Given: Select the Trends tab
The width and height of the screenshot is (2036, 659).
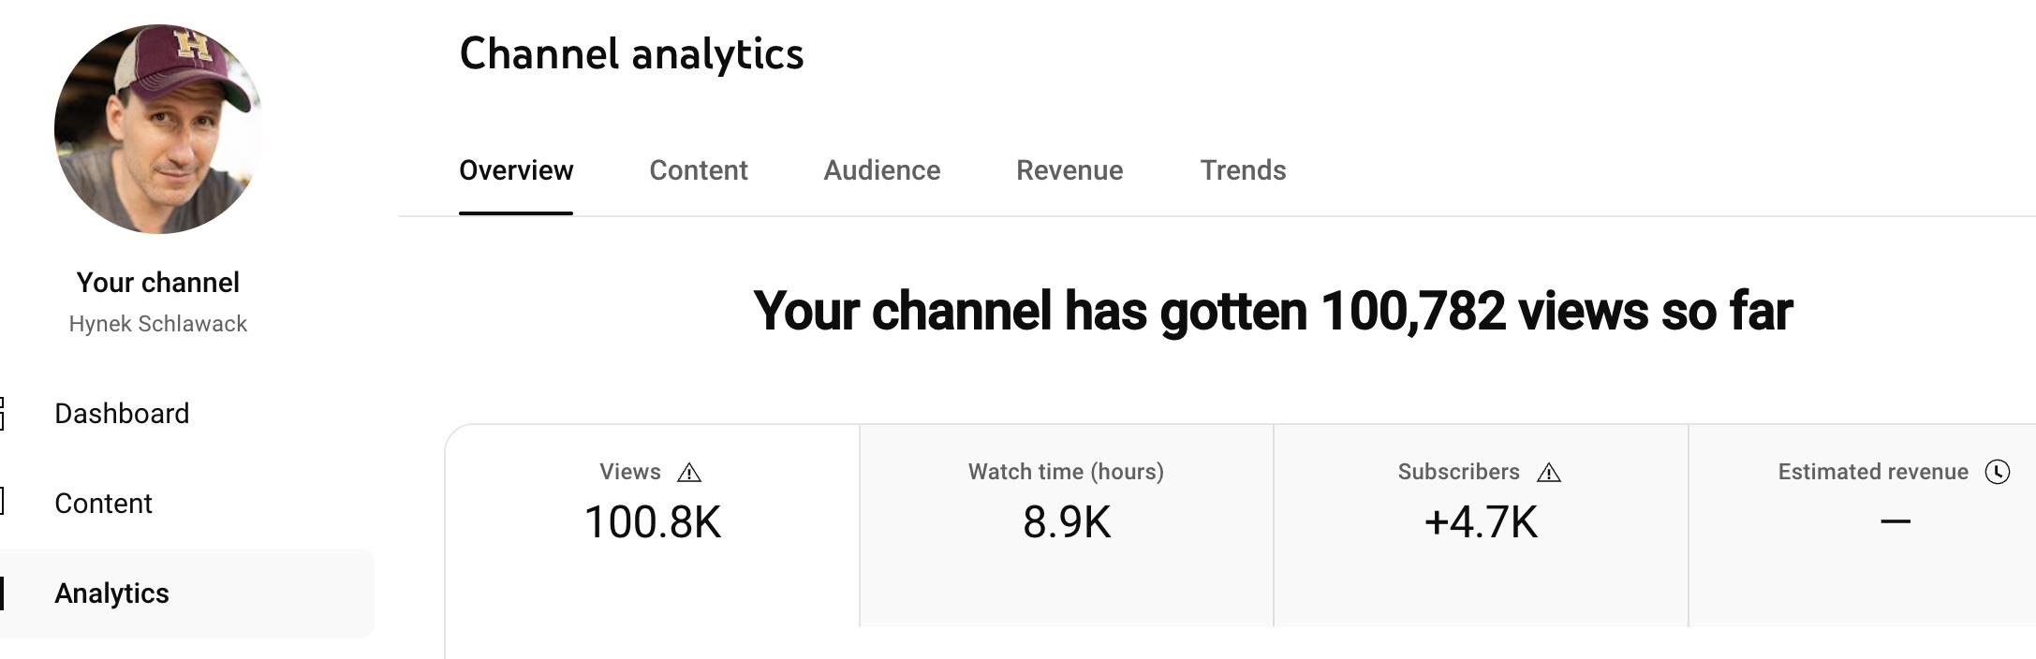Looking at the screenshot, I should pos(1243,170).
